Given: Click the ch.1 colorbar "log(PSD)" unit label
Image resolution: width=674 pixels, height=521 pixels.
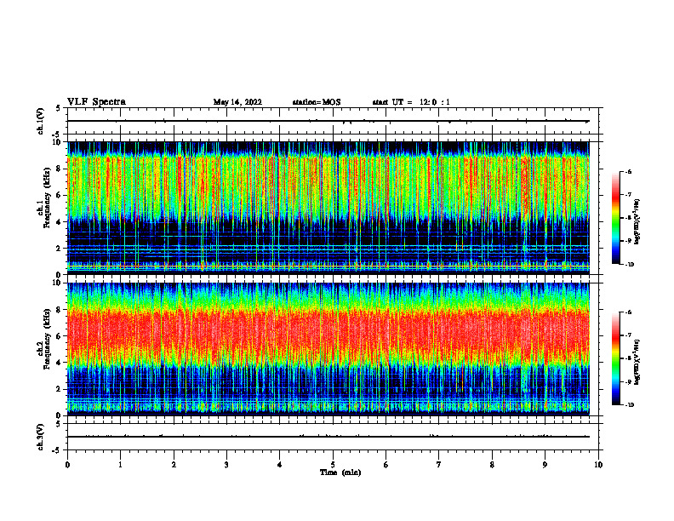Looking at the screenshot, I should click(x=637, y=221).
